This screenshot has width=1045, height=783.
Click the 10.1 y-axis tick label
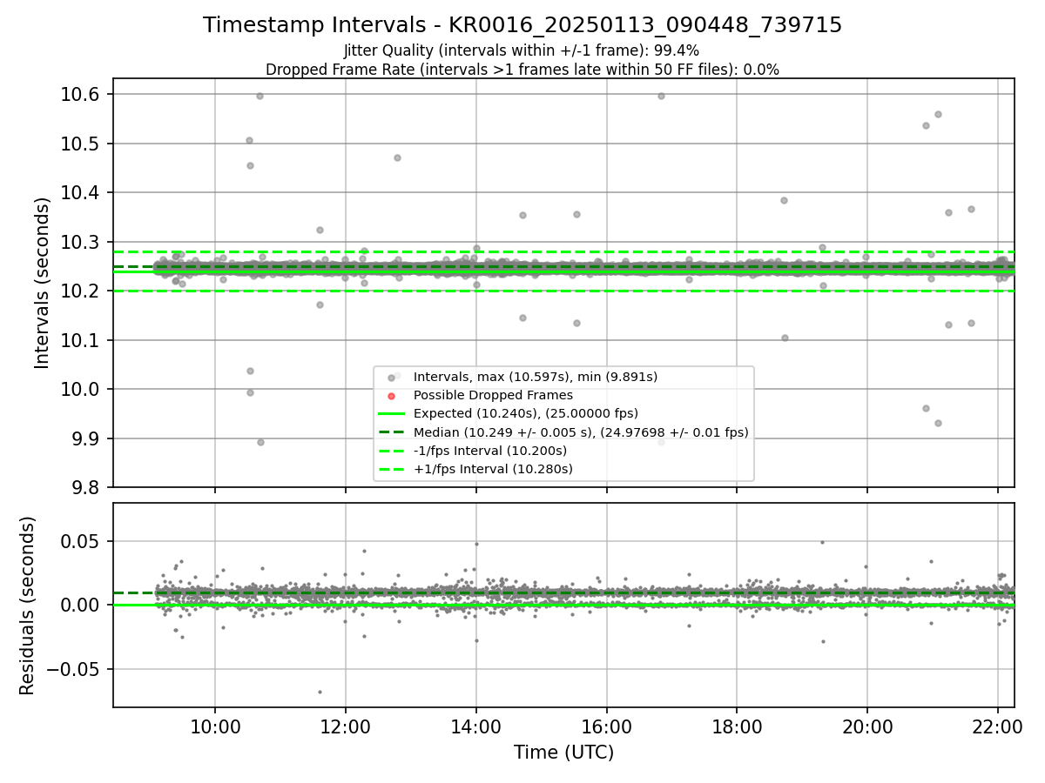[82, 340]
